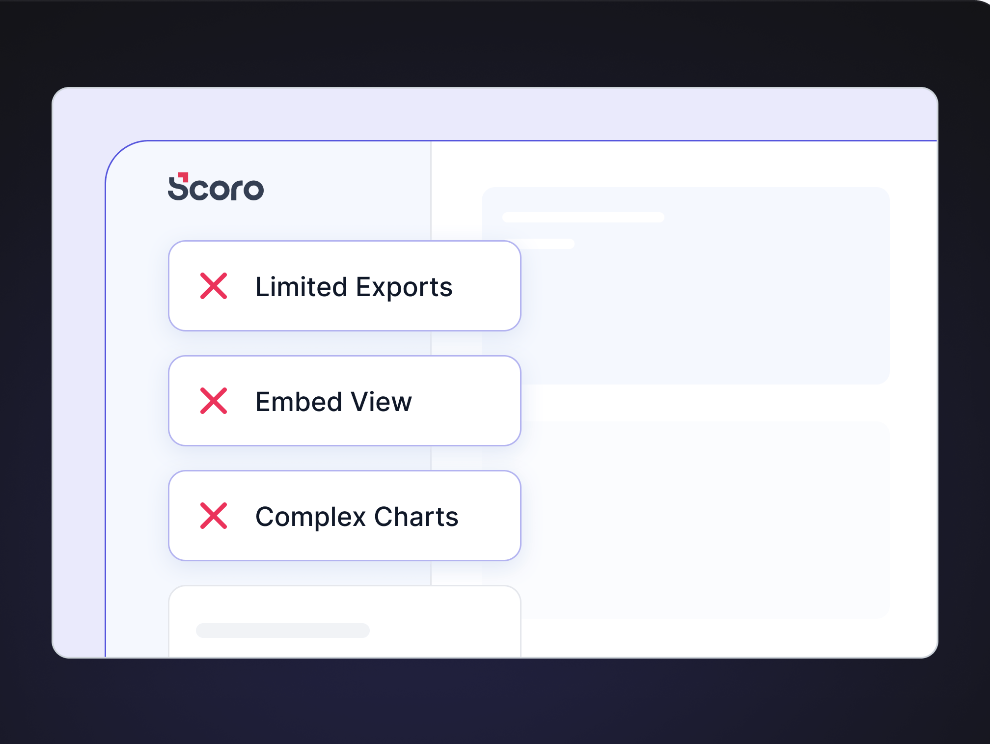Screen dimensions: 990x744
Task: Click the lavender band above the window
Action: (x=491, y=114)
